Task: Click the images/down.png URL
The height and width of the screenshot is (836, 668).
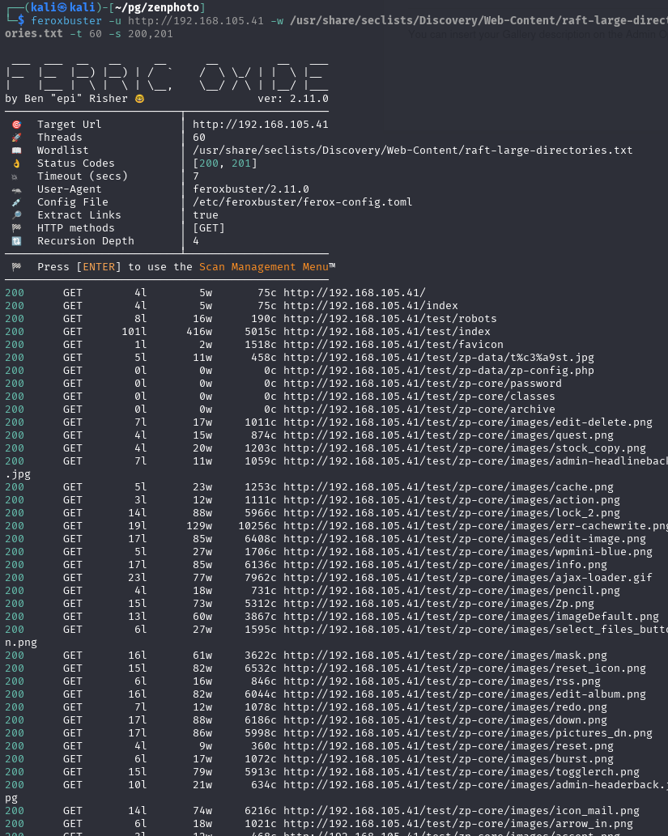Action: pyautogui.click(x=445, y=719)
